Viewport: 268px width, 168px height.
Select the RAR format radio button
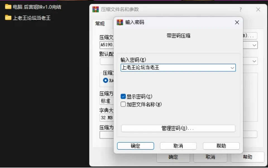point(106,80)
